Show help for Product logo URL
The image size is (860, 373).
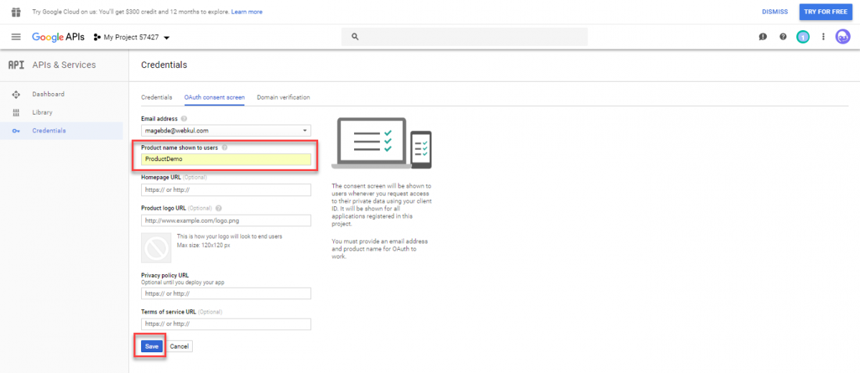(218, 208)
